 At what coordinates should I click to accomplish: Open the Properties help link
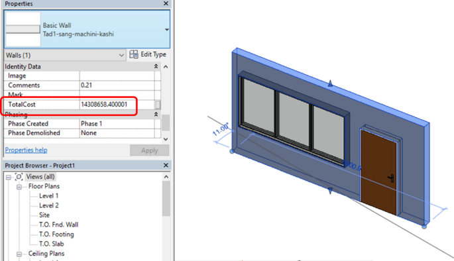click(x=26, y=150)
